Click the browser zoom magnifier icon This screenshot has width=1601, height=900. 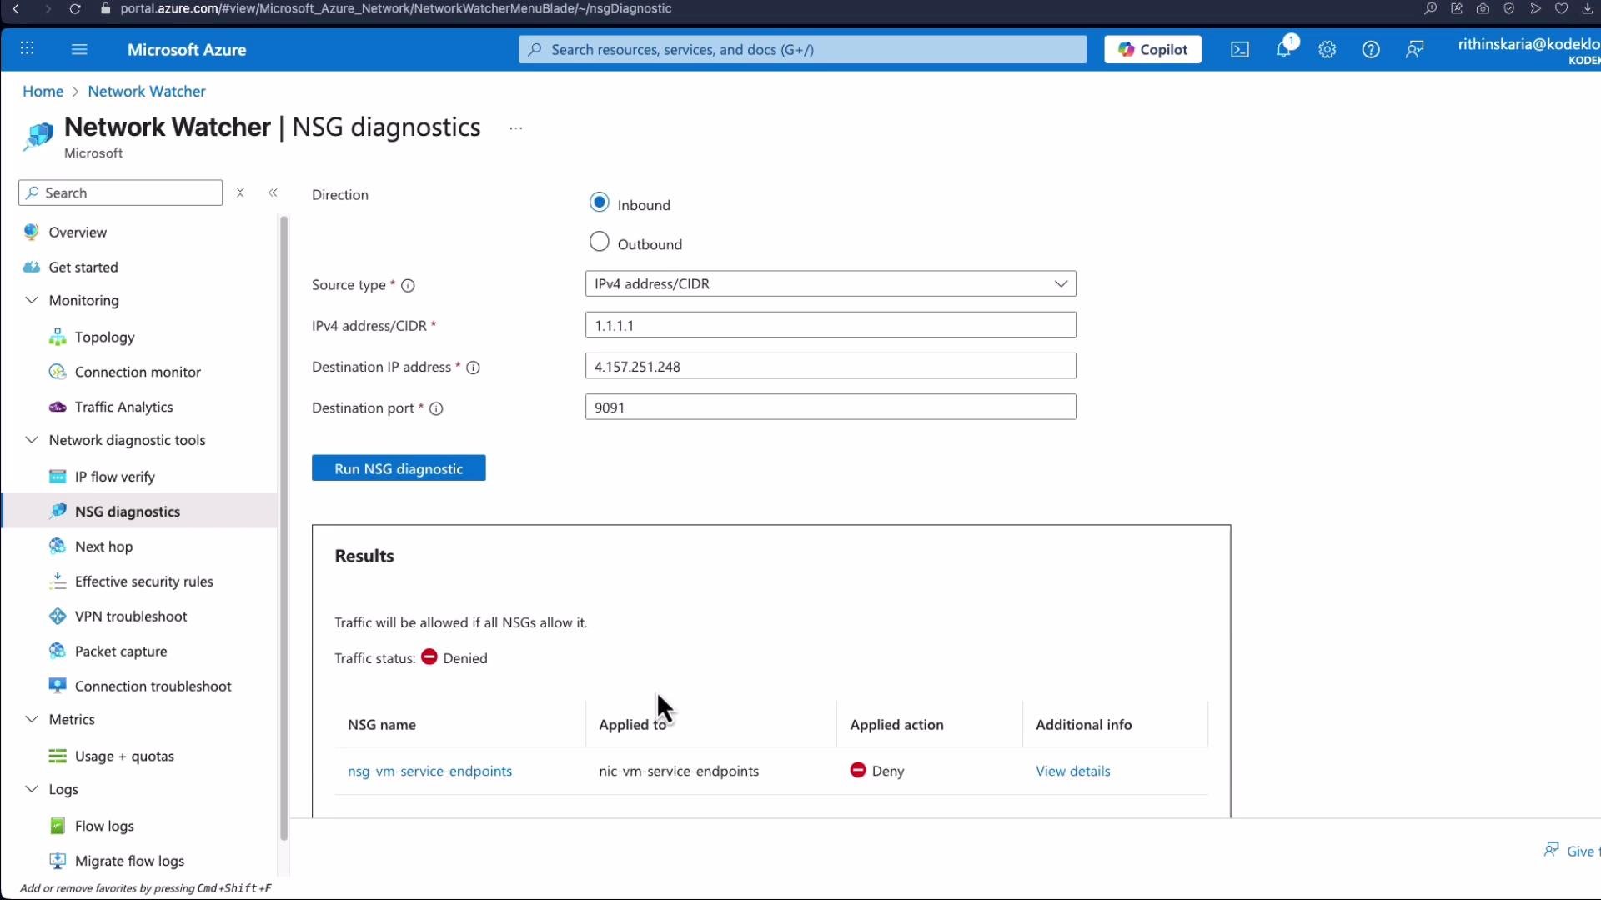1431,8
